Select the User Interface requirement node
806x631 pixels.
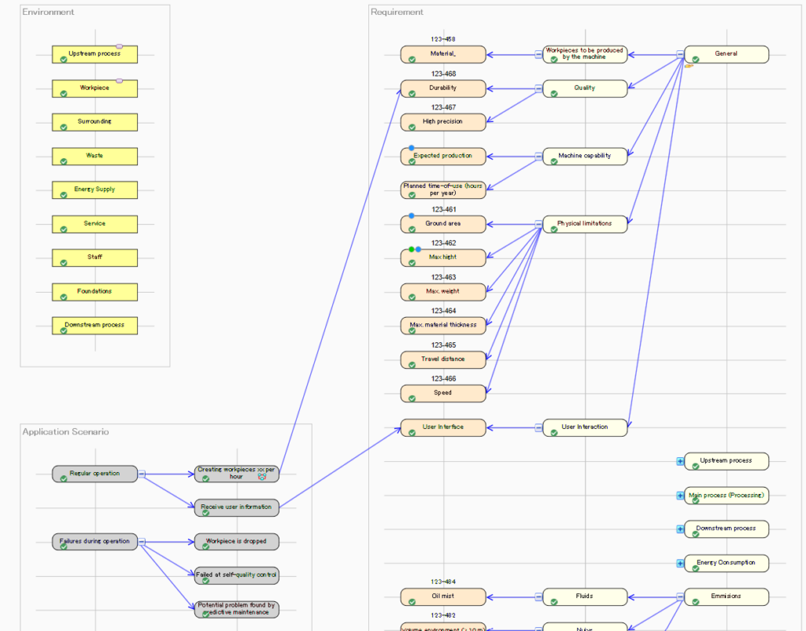point(443,427)
